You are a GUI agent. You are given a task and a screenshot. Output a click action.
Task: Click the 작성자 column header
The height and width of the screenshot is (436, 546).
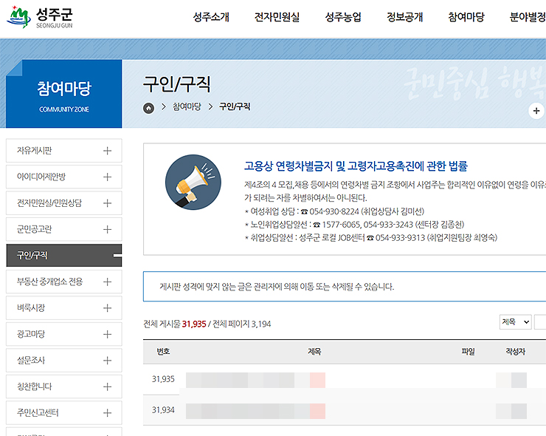click(515, 352)
